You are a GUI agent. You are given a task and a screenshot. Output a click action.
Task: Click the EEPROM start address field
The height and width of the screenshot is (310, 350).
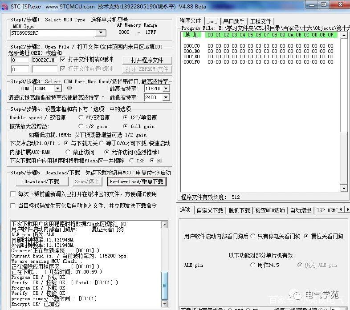pos(20,69)
